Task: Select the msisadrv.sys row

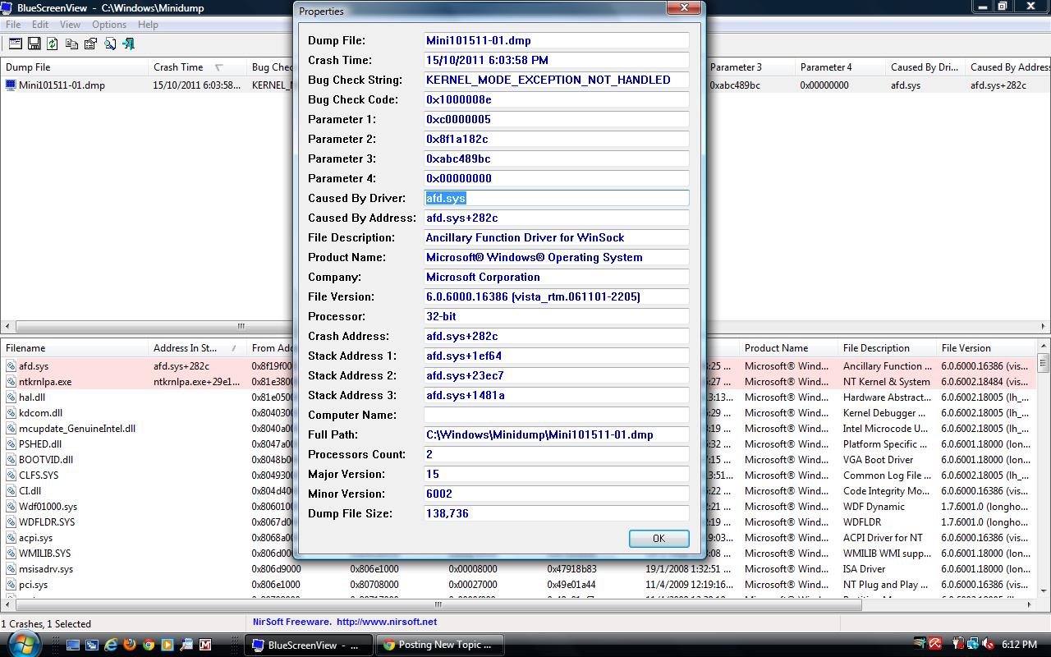Action: click(x=519, y=569)
